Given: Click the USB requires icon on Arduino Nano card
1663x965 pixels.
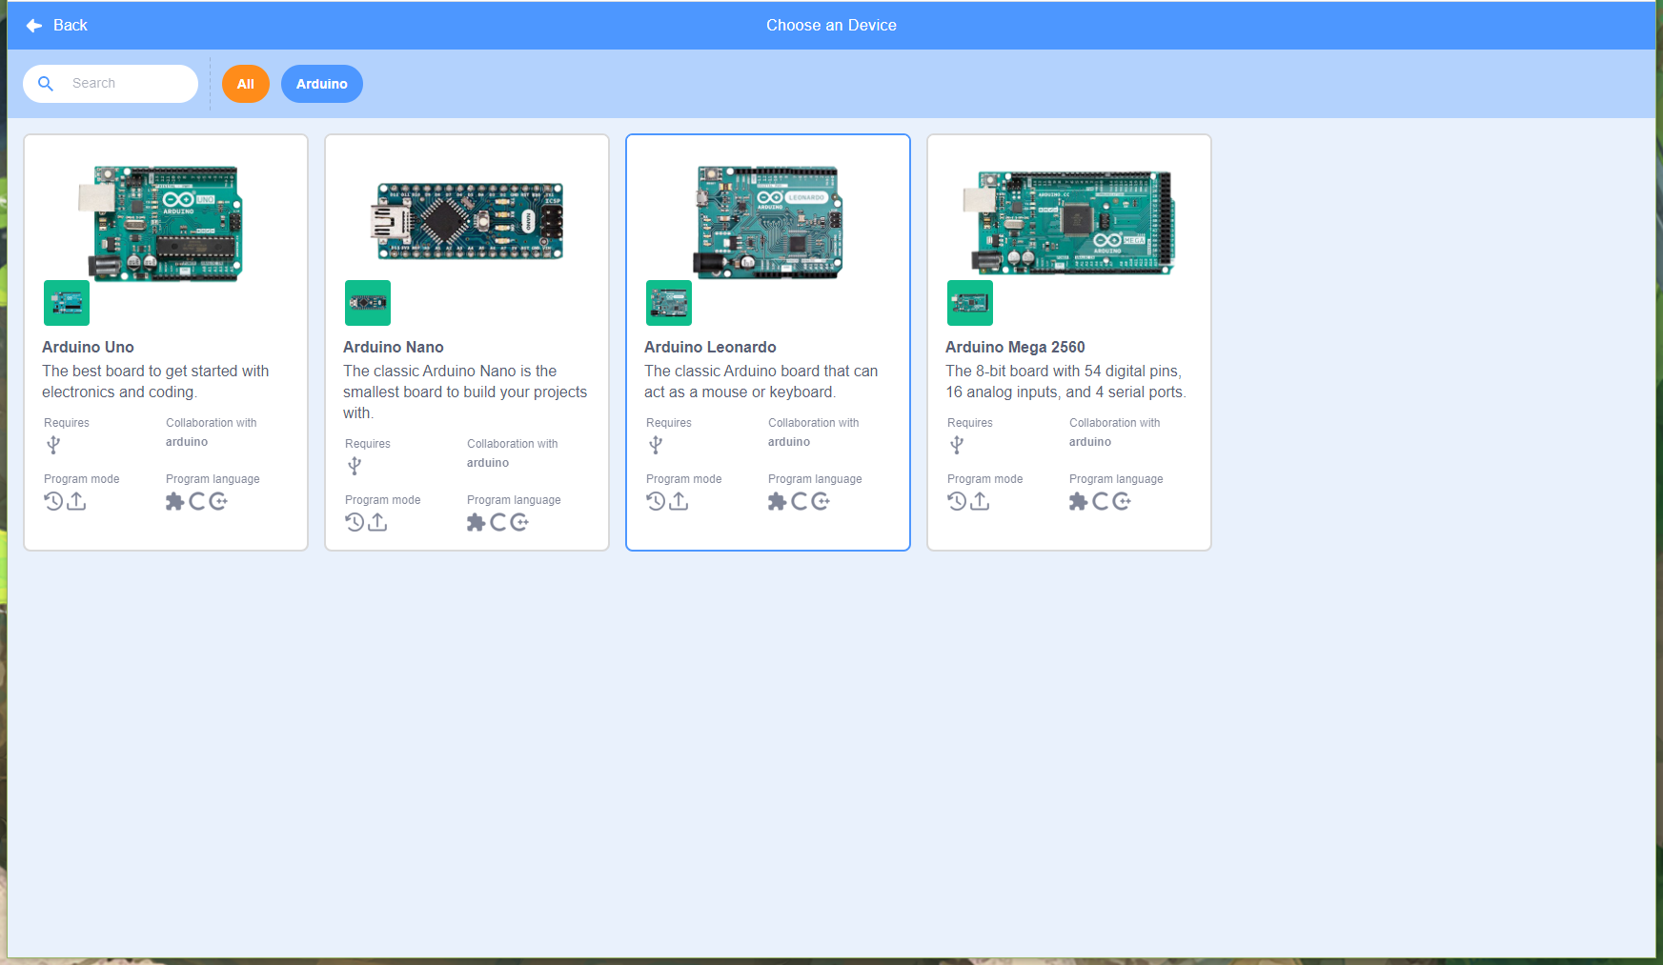Looking at the screenshot, I should 355,466.
